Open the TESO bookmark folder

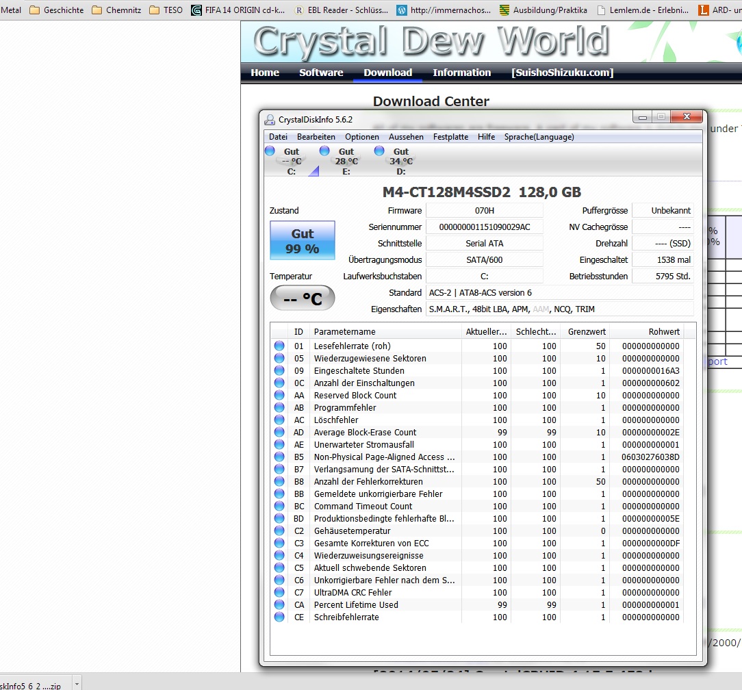[166, 10]
